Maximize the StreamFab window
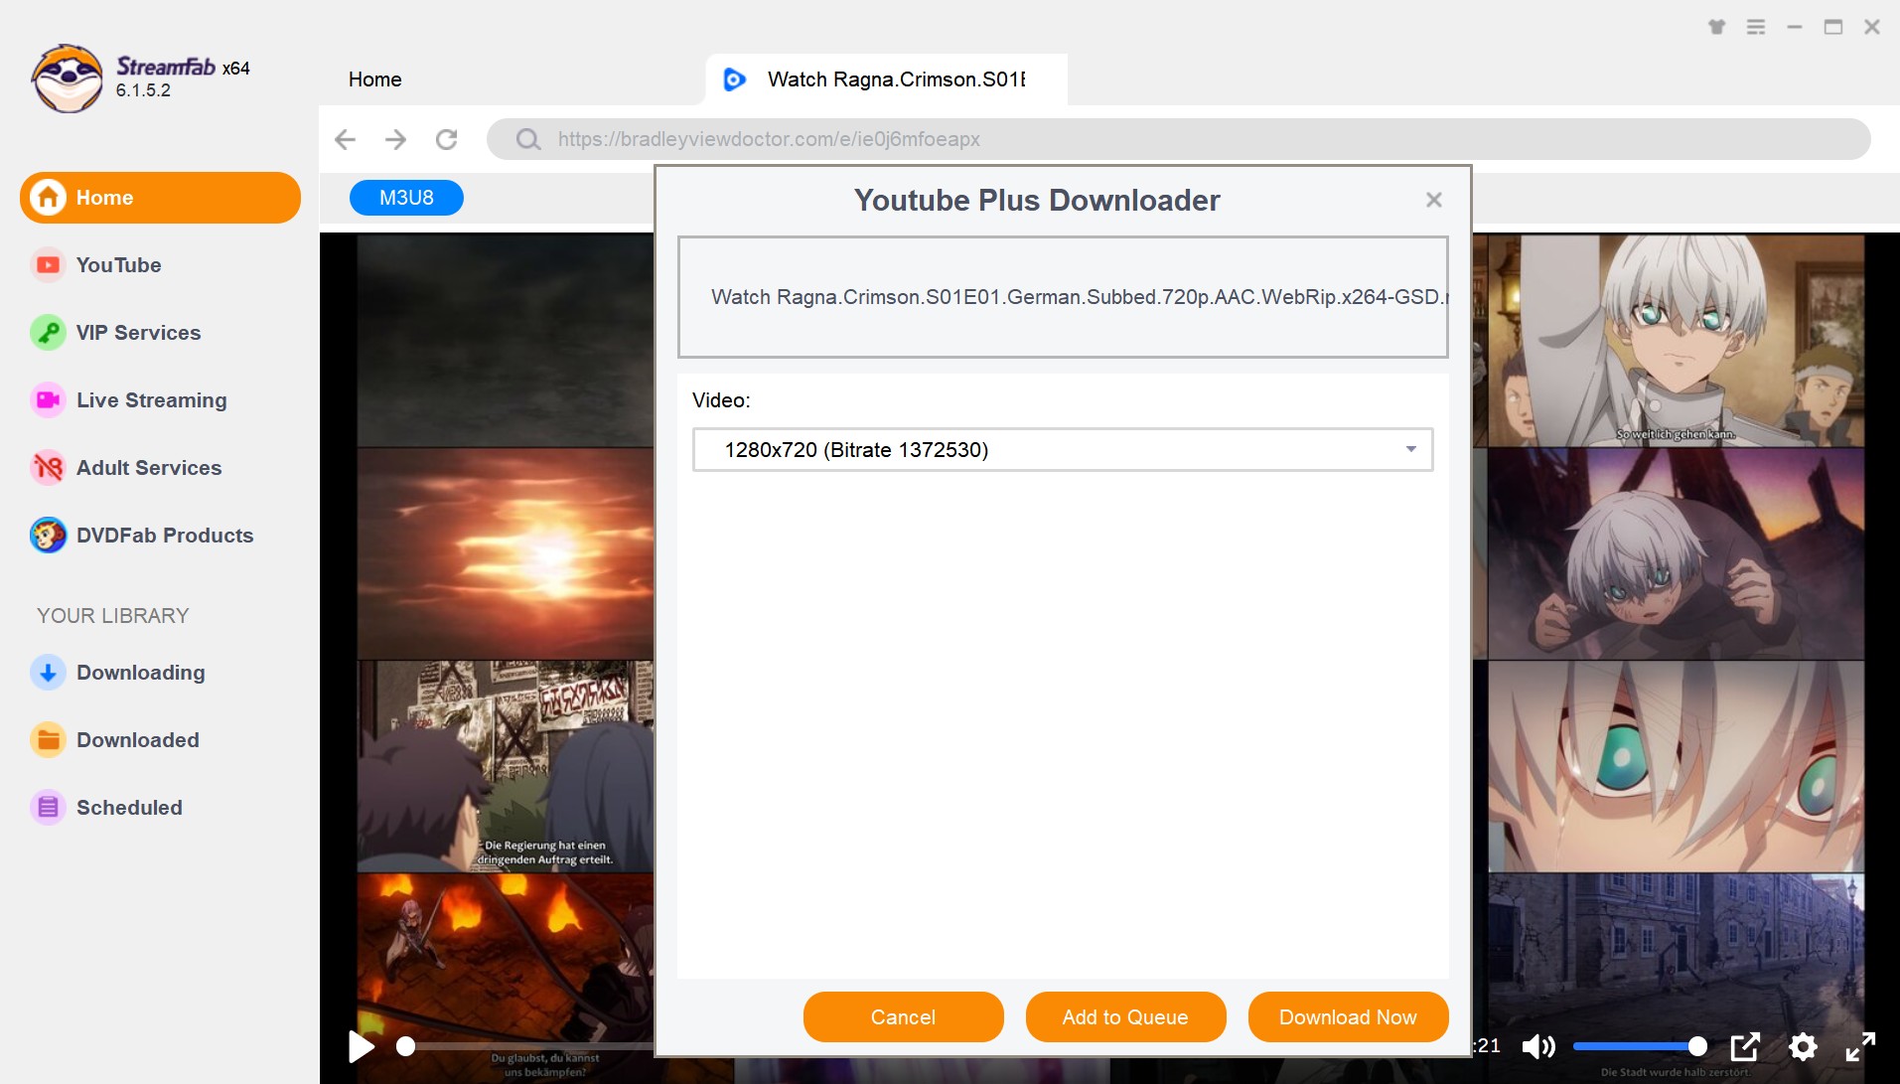 pos(1833,28)
